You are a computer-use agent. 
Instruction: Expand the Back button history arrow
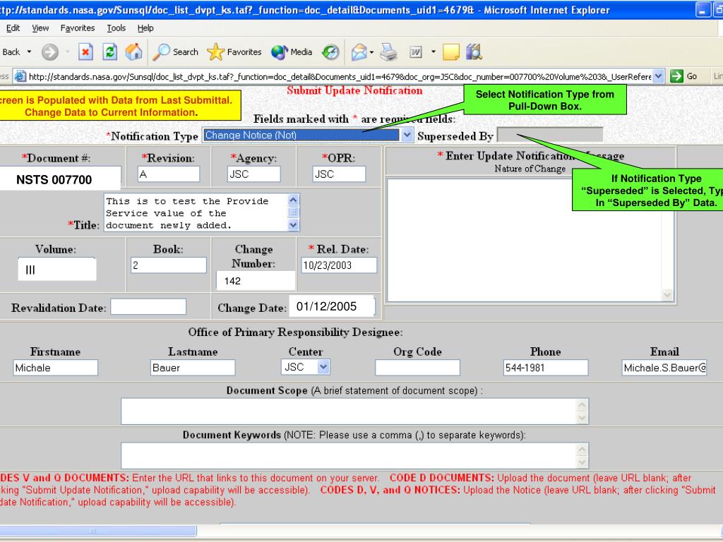pos(29,52)
